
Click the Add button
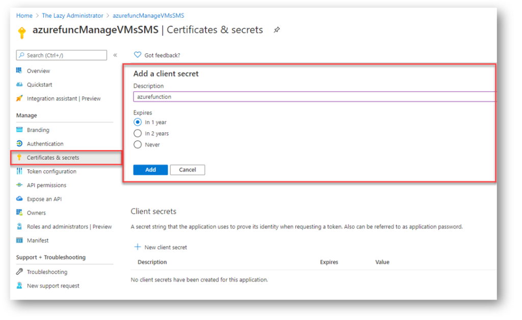click(150, 170)
